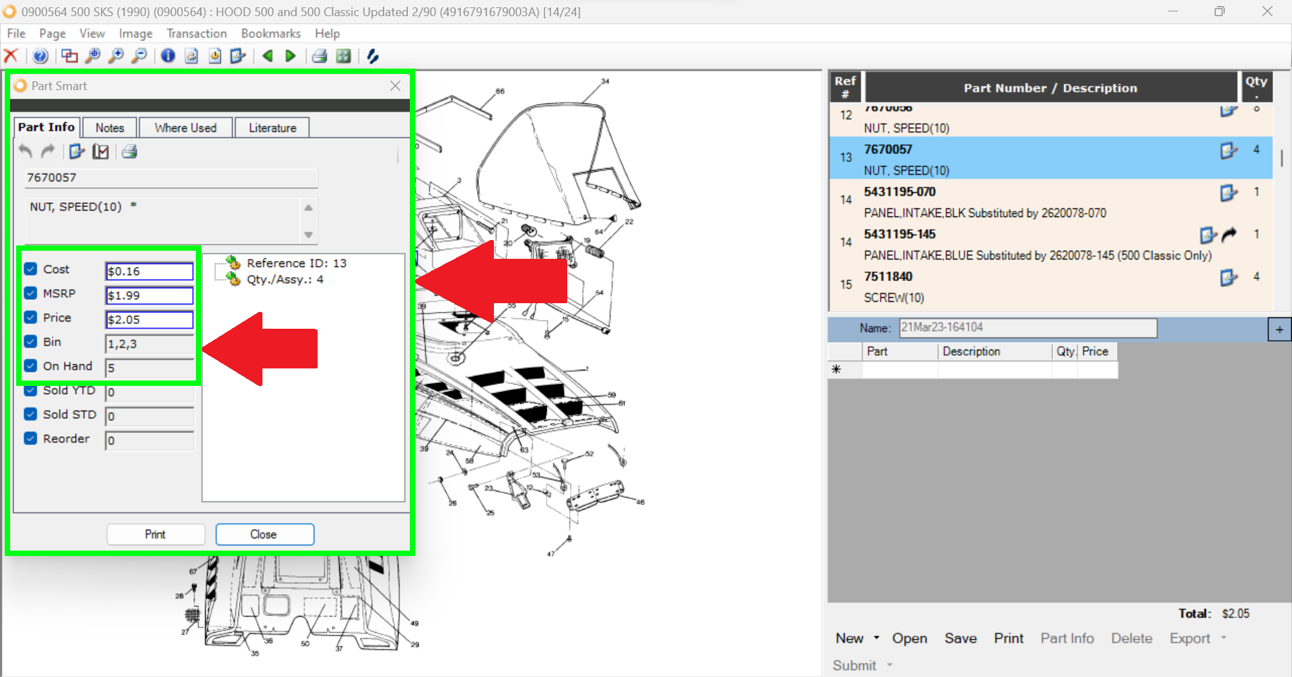This screenshot has height=677, width=1292.
Task: Toggle the On Hand checkbox
Action: [30, 366]
